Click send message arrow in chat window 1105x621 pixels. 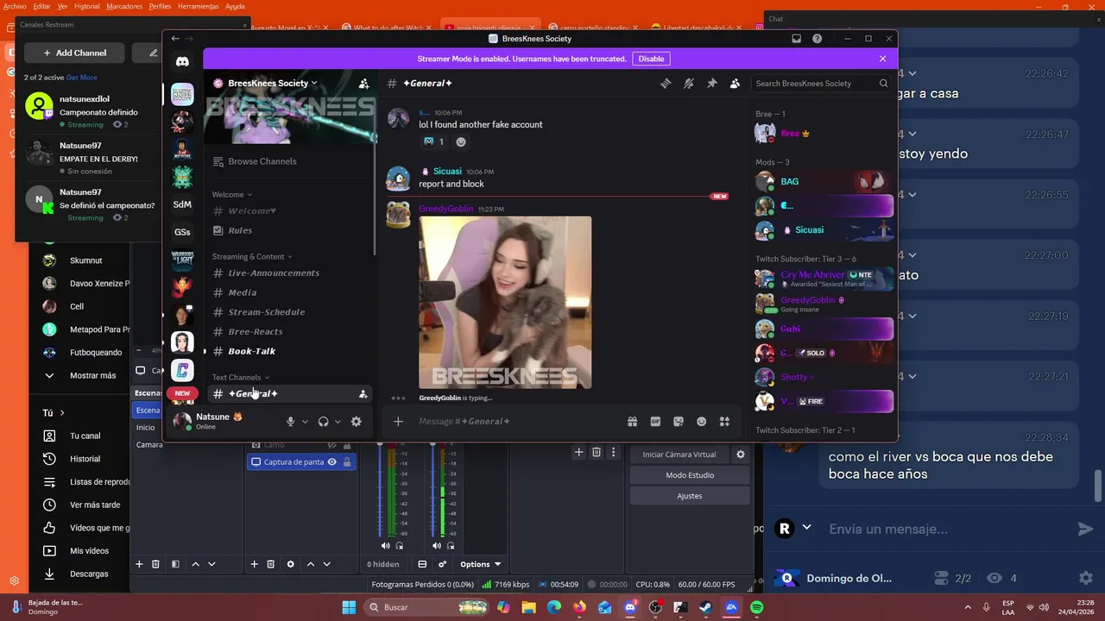click(1085, 529)
